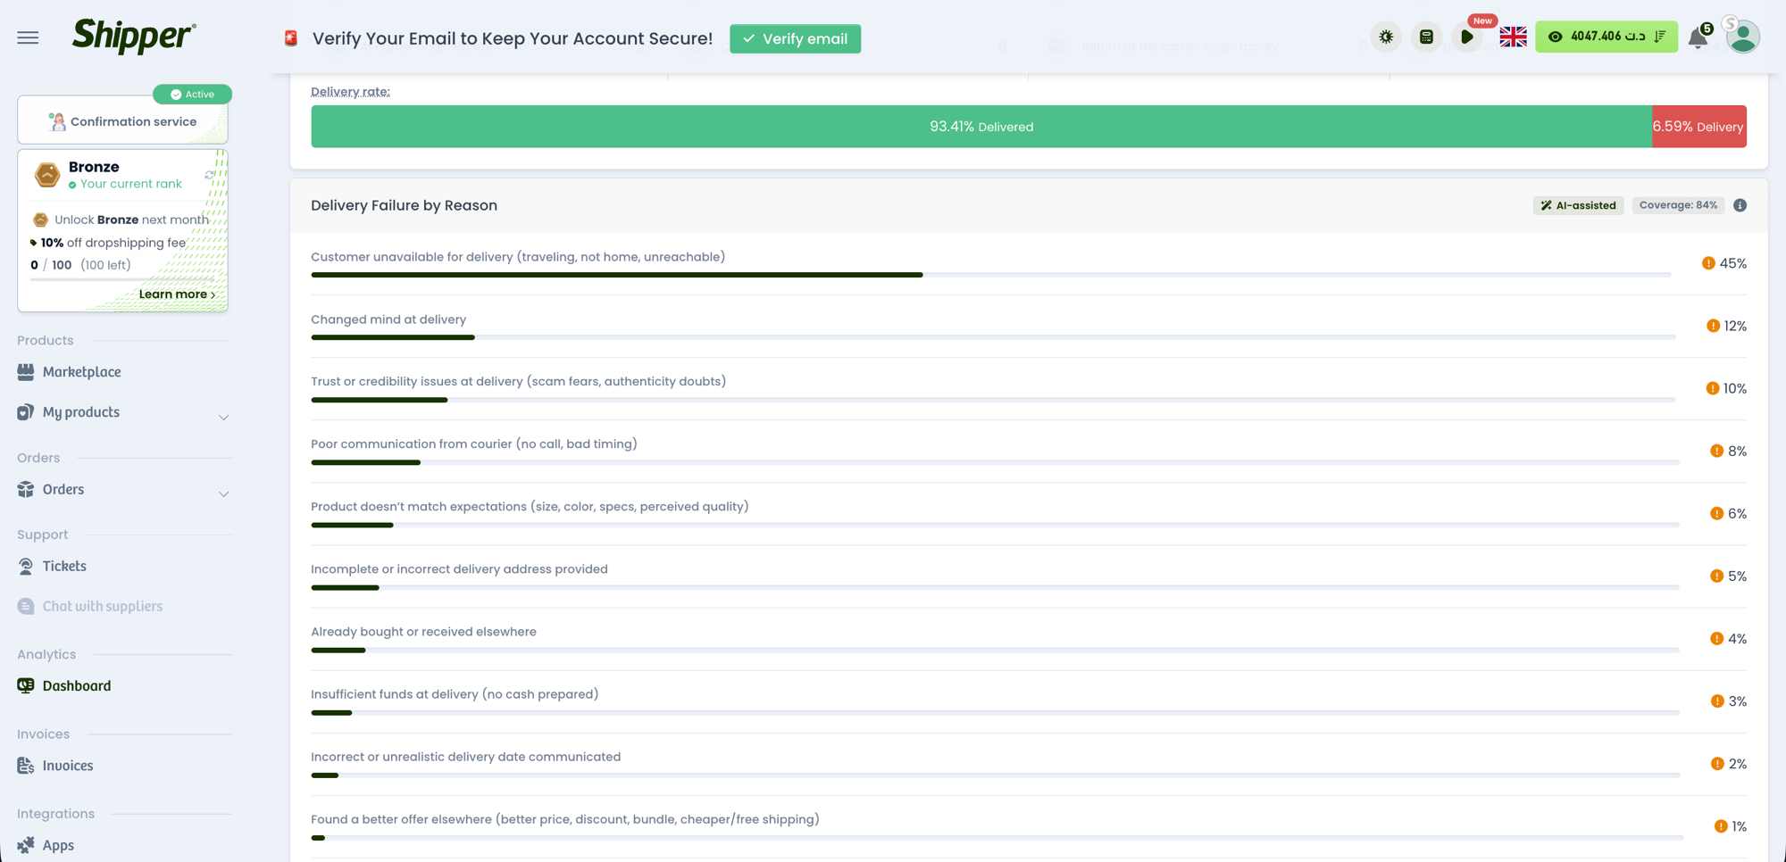Open the Tickets support page
Viewport: 1786px width, 862px height.
click(63, 565)
